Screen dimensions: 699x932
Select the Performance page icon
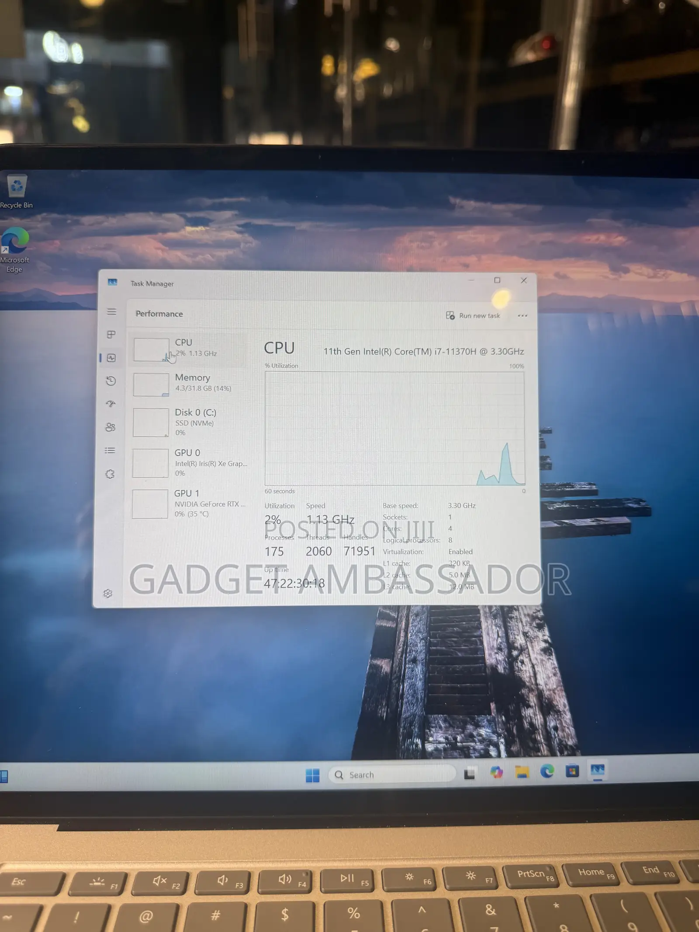pyautogui.click(x=111, y=358)
